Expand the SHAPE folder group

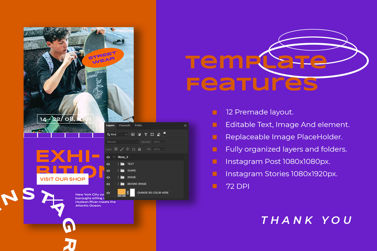coord(118,171)
